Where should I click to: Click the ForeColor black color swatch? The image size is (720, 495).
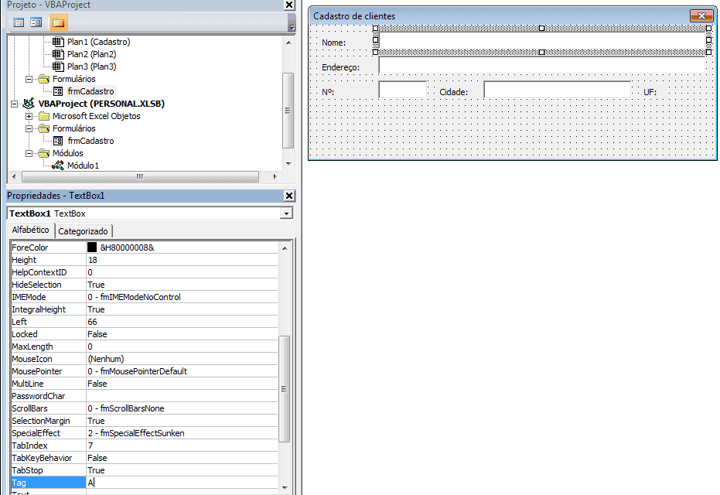point(93,247)
